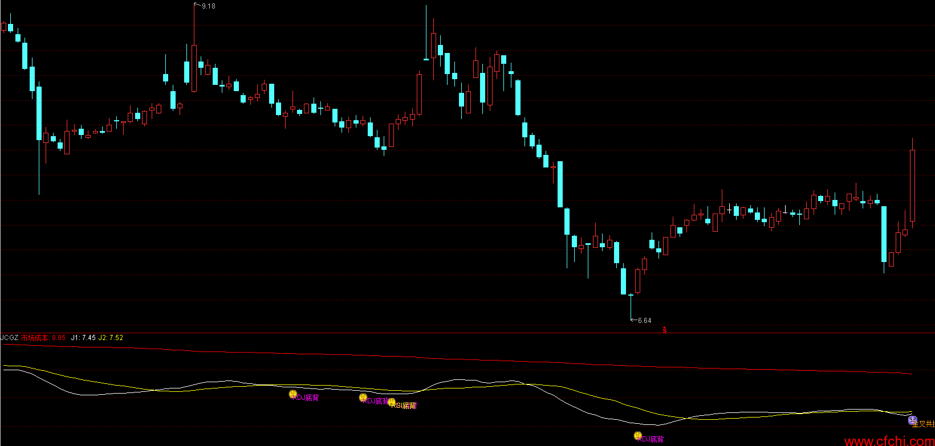Click the KDJ底背 smiley beside RSI底背

tap(363, 398)
